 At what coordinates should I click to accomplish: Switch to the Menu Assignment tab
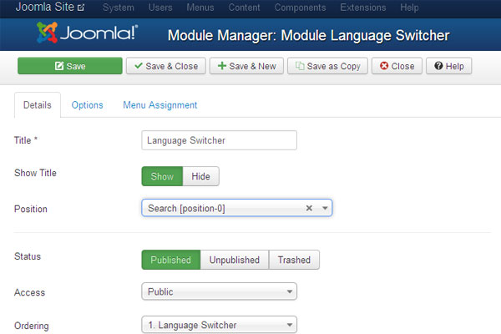pos(160,105)
